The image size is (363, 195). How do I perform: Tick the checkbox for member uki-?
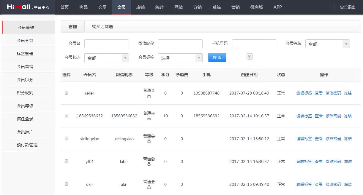pos(67,184)
